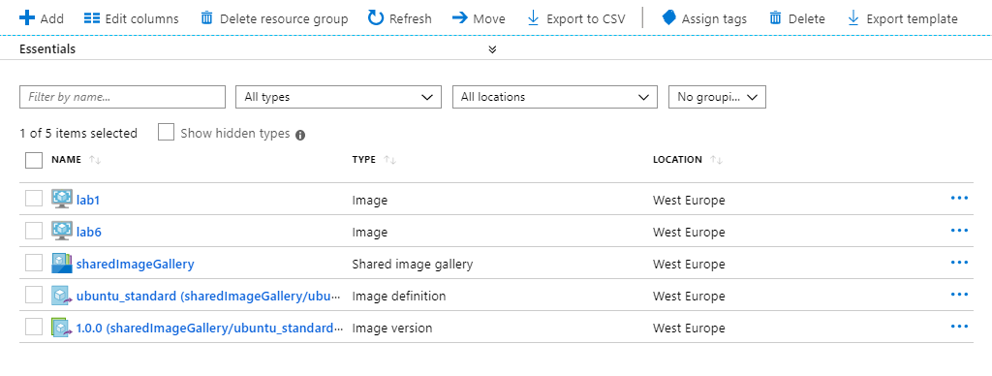The image size is (992, 376).
Task: Select the sharedImageGallery row checkbox
Action: pyautogui.click(x=34, y=263)
